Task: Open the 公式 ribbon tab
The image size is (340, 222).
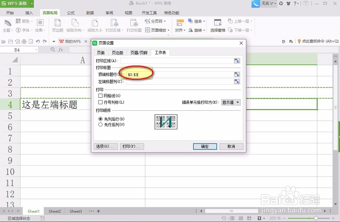Action: (x=70, y=13)
